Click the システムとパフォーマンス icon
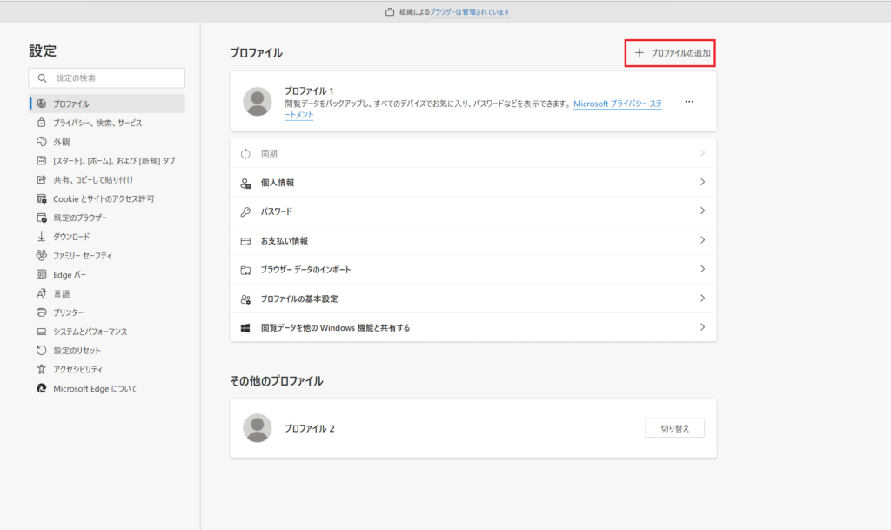This screenshot has width=891, height=530. tap(42, 332)
